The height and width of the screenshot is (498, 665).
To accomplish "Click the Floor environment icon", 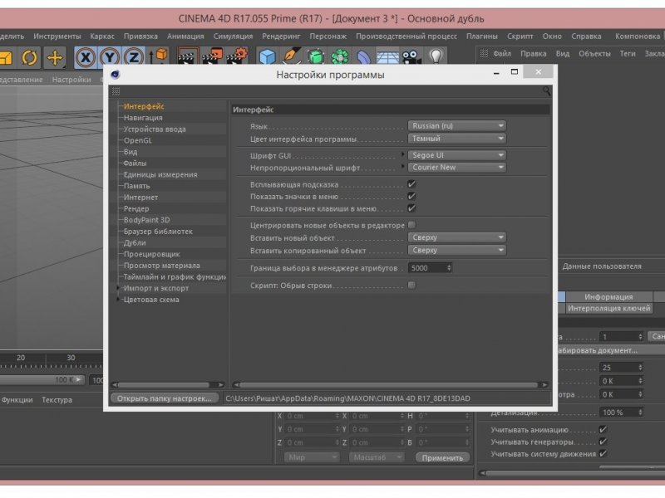I will pos(387,56).
